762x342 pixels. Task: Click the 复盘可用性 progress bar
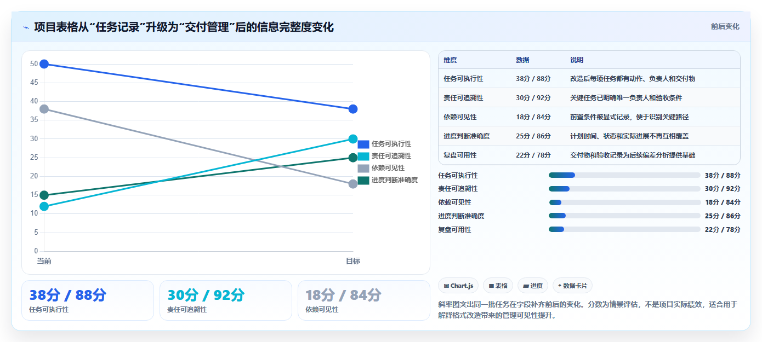point(624,229)
